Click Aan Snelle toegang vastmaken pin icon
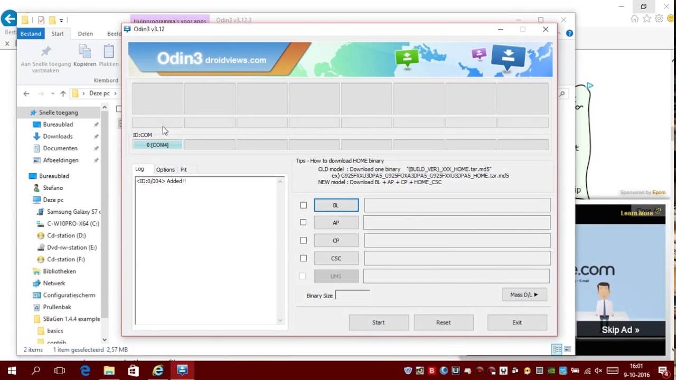The height and width of the screenshot is (380, 676). coord(46,51)
